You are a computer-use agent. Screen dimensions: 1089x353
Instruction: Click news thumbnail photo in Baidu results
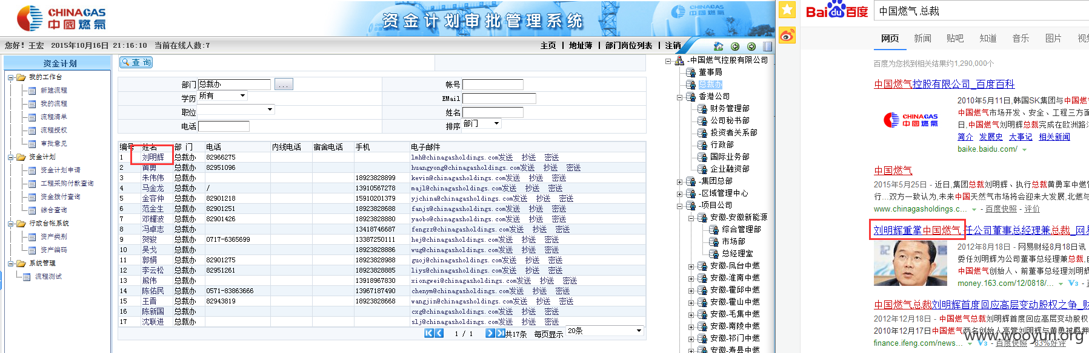click(x=910, y=263)
